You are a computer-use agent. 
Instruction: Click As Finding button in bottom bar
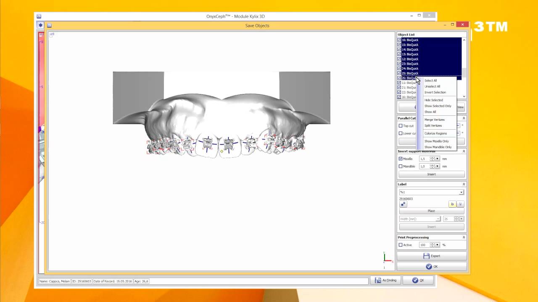pyautogui.click(x=385, y=280)
